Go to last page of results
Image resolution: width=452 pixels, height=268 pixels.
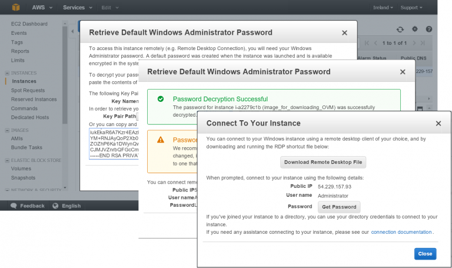click(x=423, y=43)
